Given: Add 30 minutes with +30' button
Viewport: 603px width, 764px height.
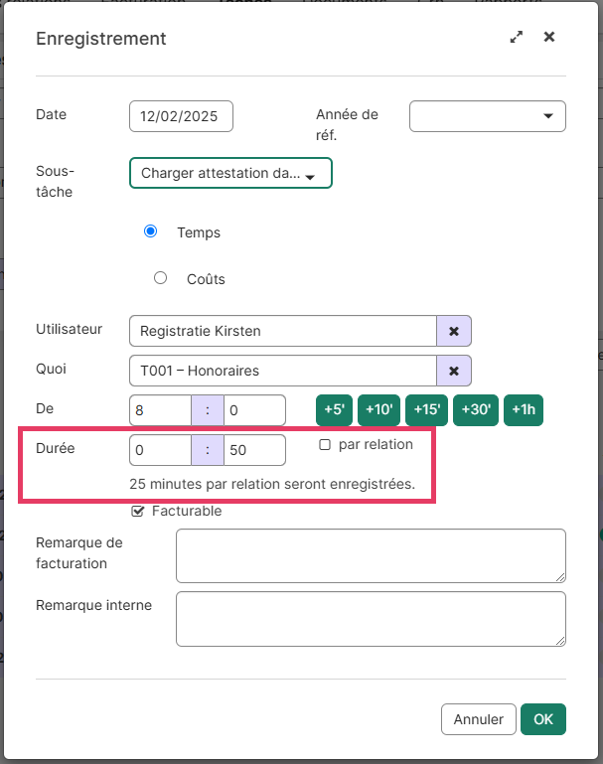Looking at the screenshot, I should (x=476, y=410).
